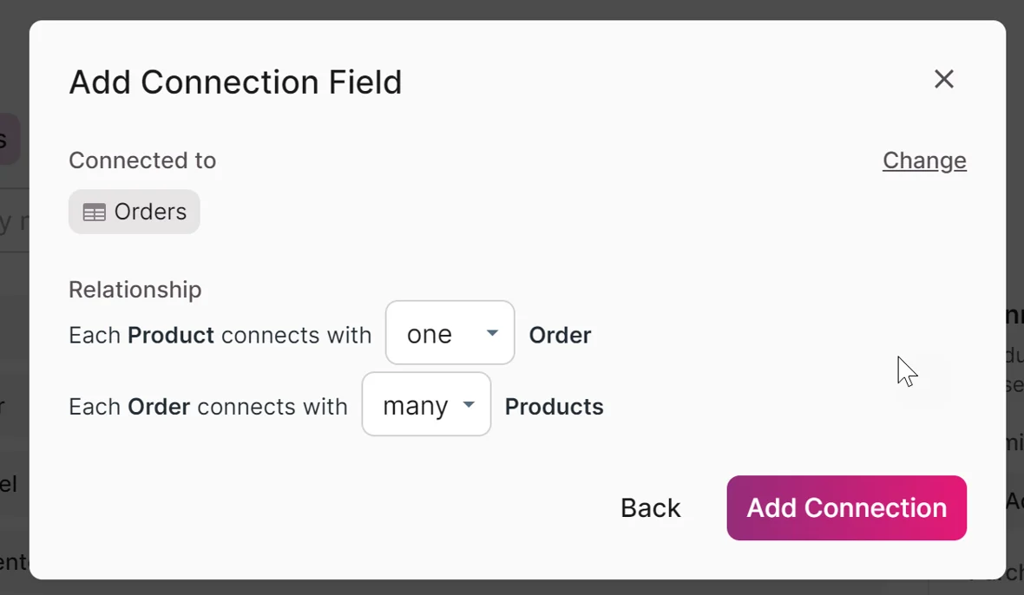The height and width of the screenshot is (595, 1024).
Task: Click the bold 'Product' word
Action: click(171, 335)
